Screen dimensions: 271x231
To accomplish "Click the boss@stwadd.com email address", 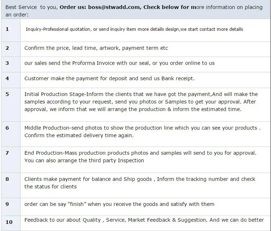I will tap(114, 7).
